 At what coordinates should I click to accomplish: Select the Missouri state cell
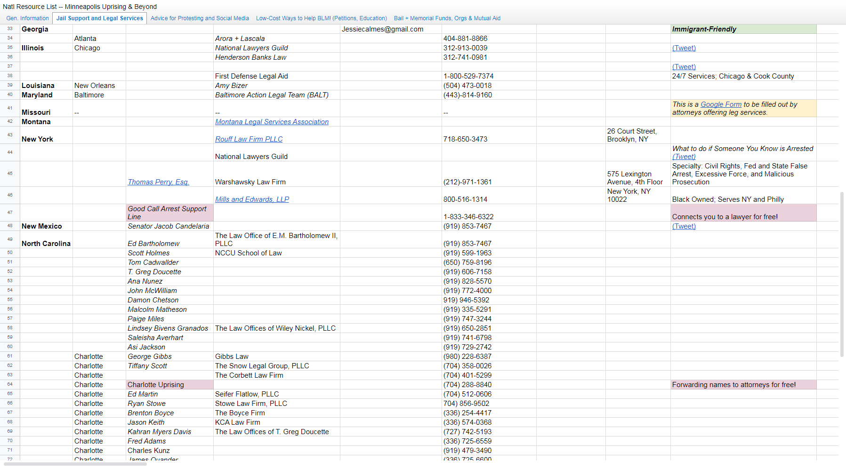[46, 108]
